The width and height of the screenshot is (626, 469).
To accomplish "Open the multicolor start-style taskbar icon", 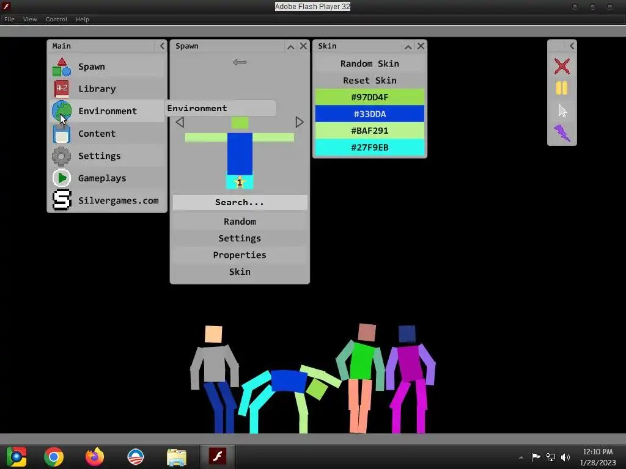I will 17,457.
